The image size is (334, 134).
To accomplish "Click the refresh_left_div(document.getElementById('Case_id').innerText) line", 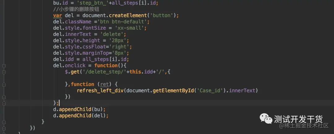I will [x=167, y=90].
